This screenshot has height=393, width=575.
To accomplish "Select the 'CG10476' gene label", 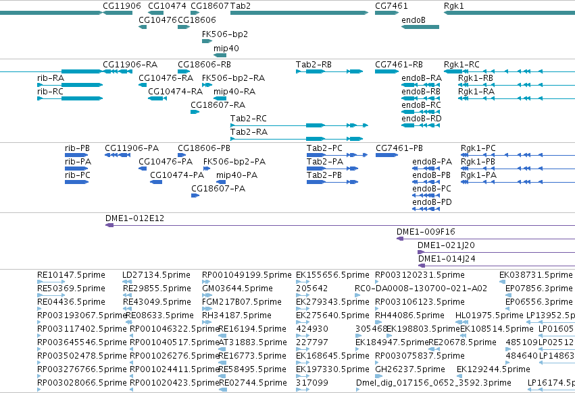I will (157, 20).
